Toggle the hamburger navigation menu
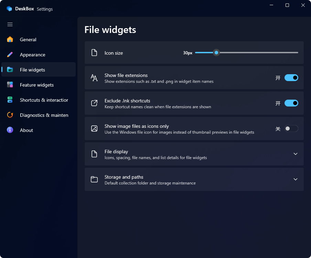This screenshot has height=258, width=311. [10, 24]
